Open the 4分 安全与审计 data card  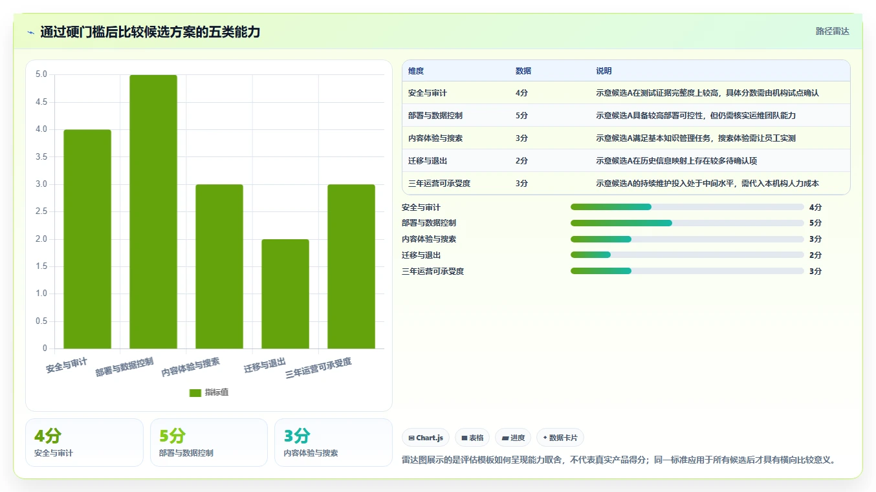[84, 442]
